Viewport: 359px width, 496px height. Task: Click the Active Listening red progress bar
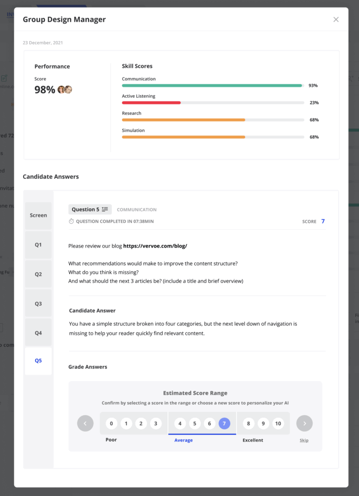coord(151,103)
